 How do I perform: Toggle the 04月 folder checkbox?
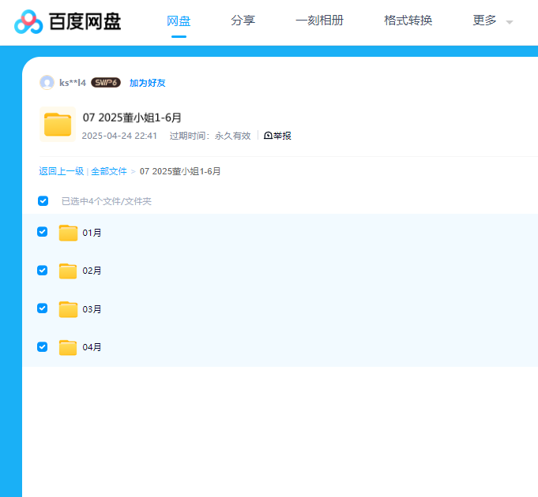pos(43,346)
